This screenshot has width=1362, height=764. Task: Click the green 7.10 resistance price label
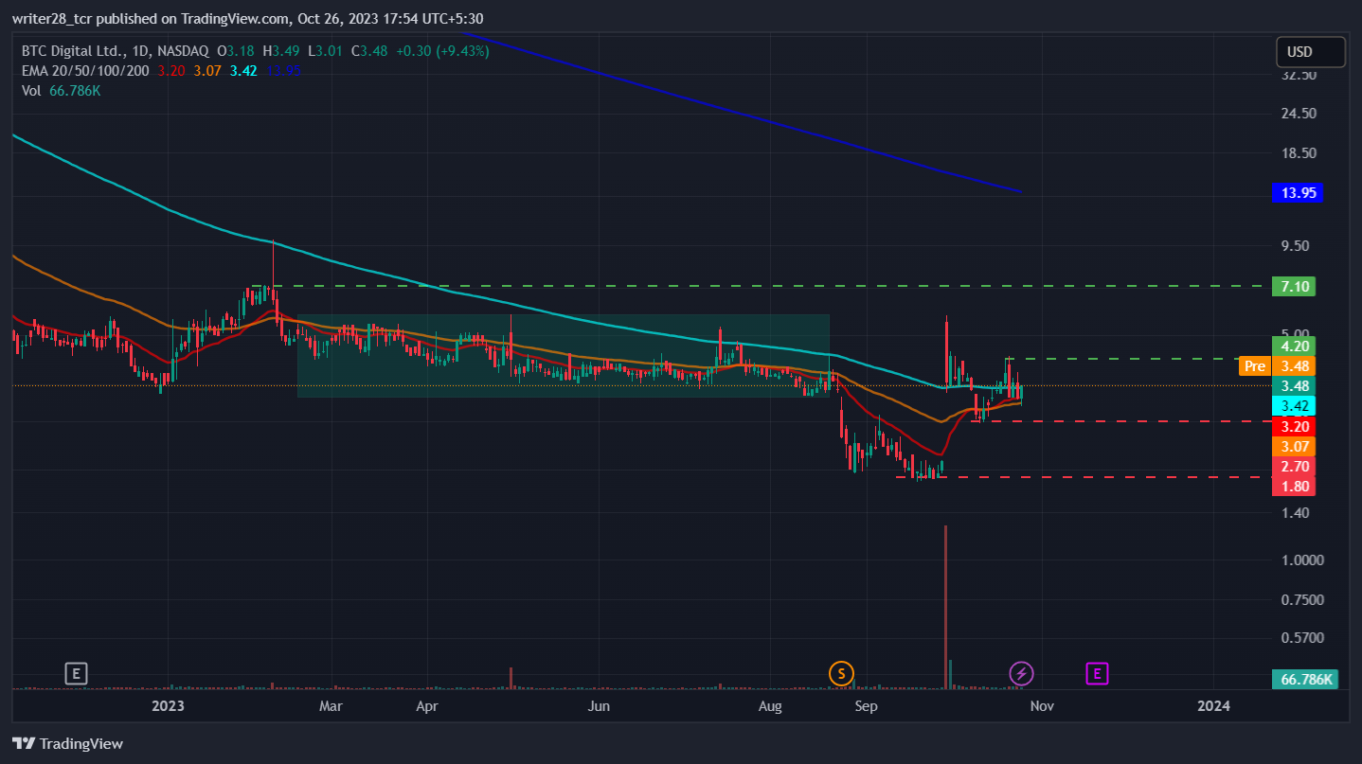[1295, 286]
